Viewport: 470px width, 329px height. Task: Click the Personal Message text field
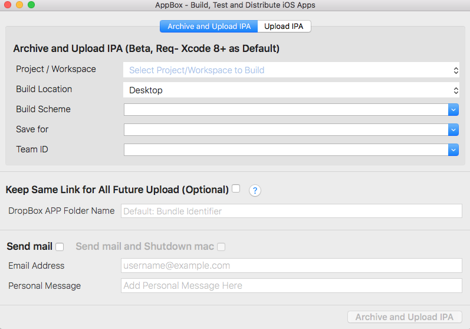[291, 285]
